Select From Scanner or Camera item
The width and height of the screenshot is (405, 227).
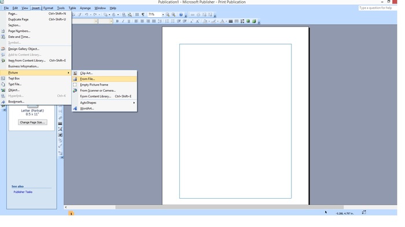104,91
